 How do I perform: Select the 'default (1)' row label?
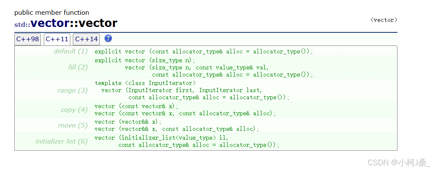click(x=71, y=51)
